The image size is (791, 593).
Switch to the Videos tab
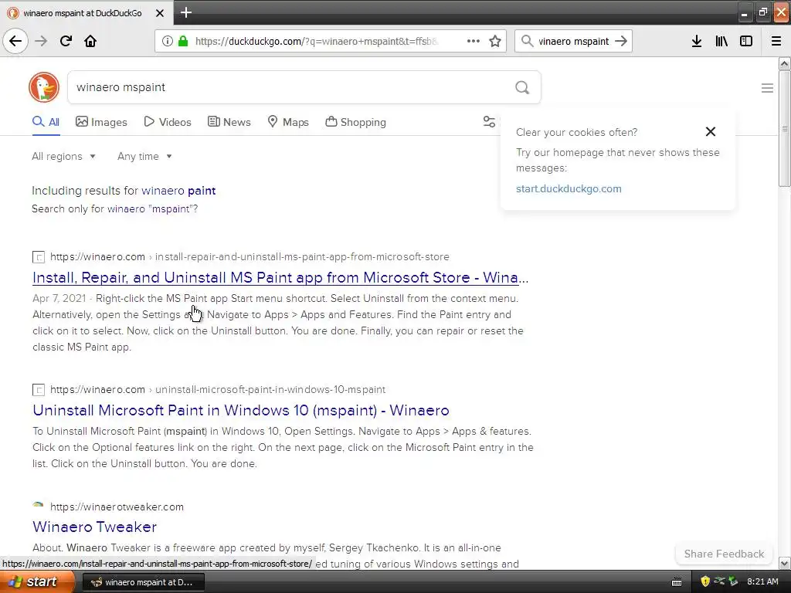168,122
